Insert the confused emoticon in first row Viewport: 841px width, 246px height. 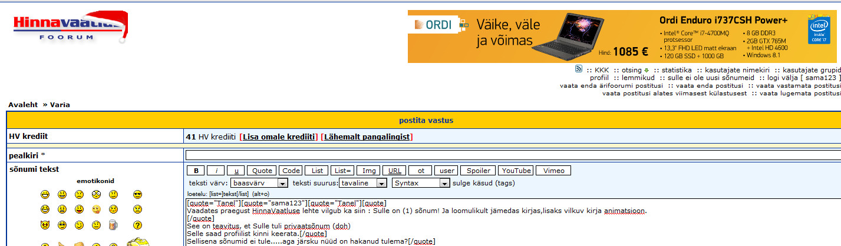click(113, 194)
